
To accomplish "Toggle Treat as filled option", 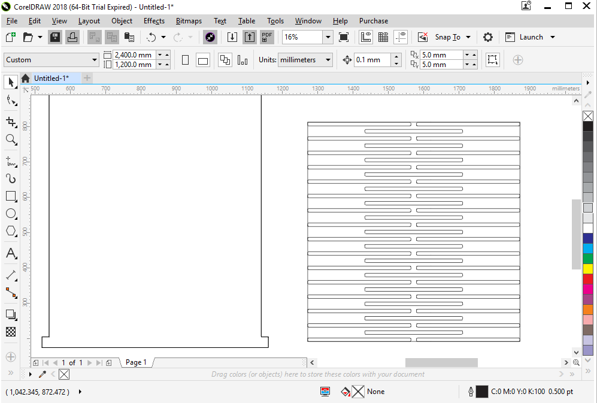I will click(x=493, y=60).
